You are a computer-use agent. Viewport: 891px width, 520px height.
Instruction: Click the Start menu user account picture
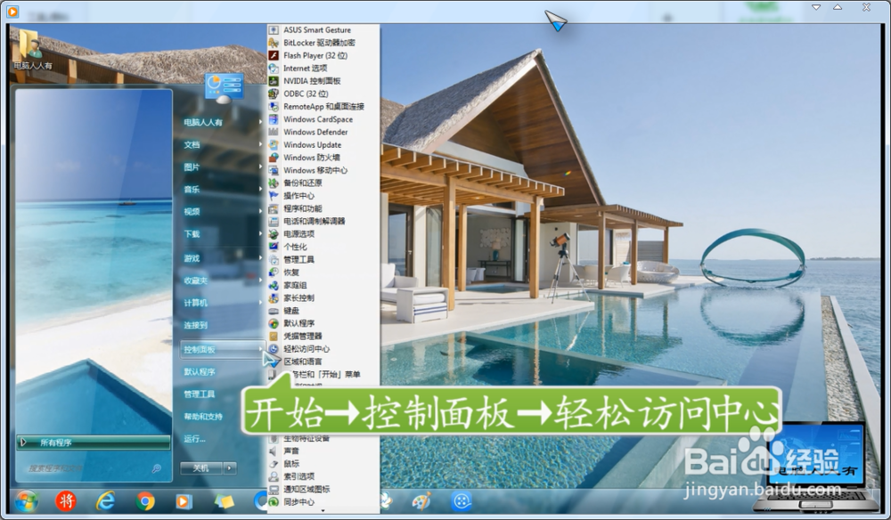224,87
